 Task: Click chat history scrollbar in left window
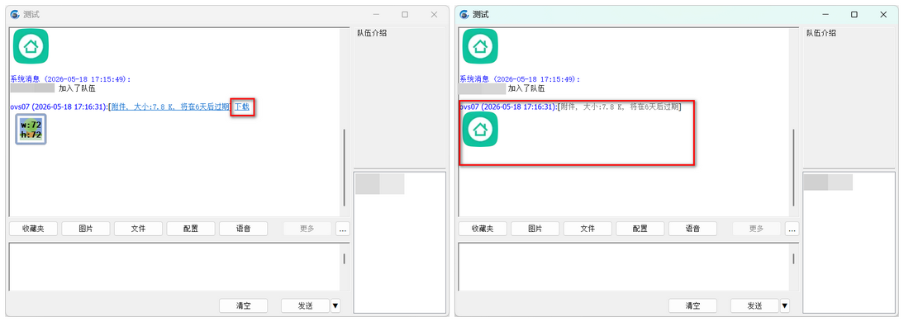point(345,167)
